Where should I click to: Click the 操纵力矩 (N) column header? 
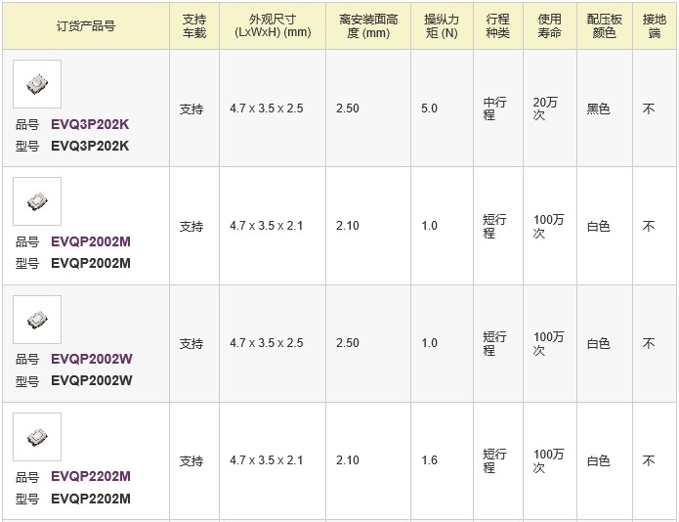(x=442, y=26)
